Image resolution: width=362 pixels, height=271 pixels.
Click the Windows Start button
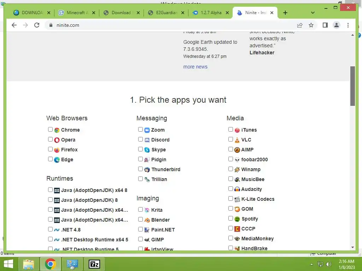[8, 264]
